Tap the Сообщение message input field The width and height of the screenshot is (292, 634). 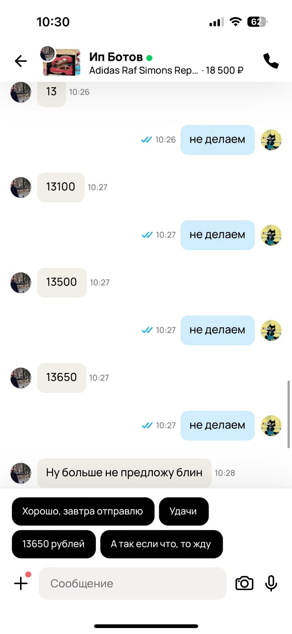pos(132,583)
